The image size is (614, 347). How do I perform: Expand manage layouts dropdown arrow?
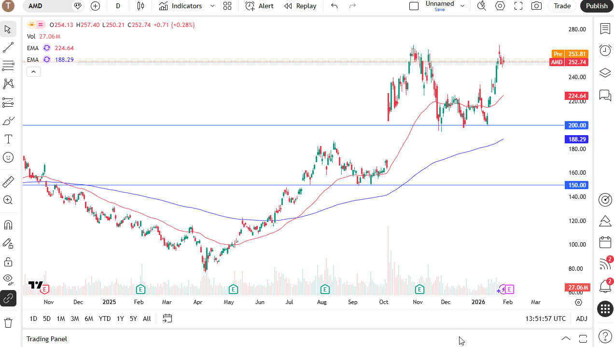pos(462,6)
